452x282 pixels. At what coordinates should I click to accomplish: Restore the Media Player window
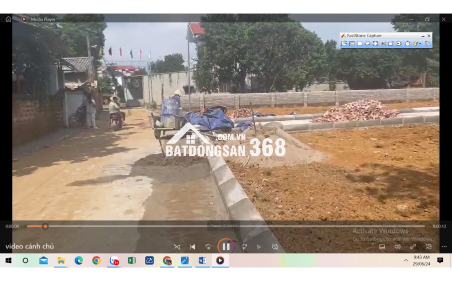pyautogui.click(x=427, y=20)
